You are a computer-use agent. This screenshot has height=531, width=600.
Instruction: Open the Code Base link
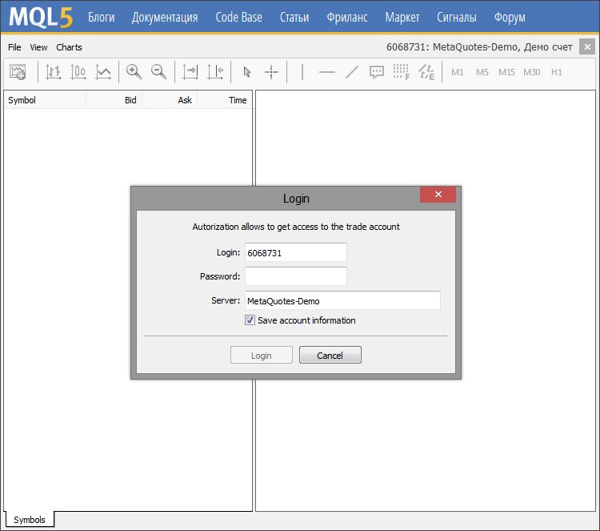(x=239, y=17)
